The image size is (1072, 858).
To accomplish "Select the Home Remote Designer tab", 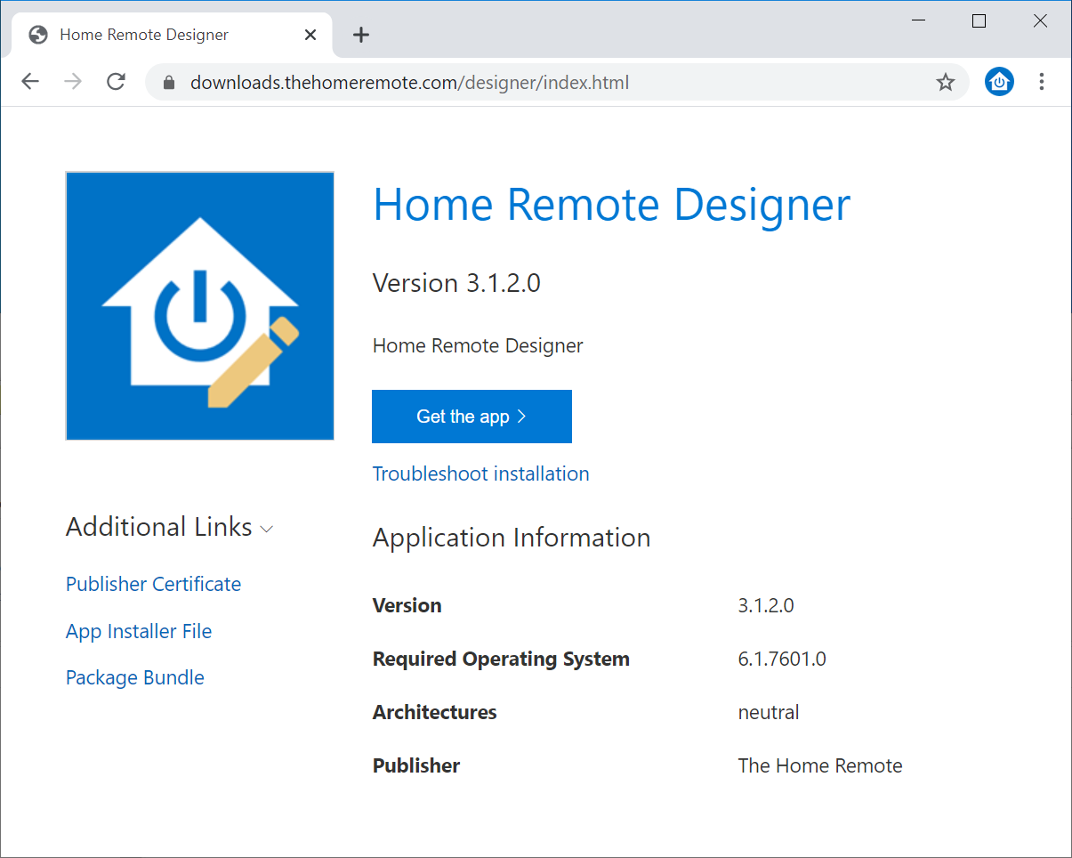I will pos(144,35).
